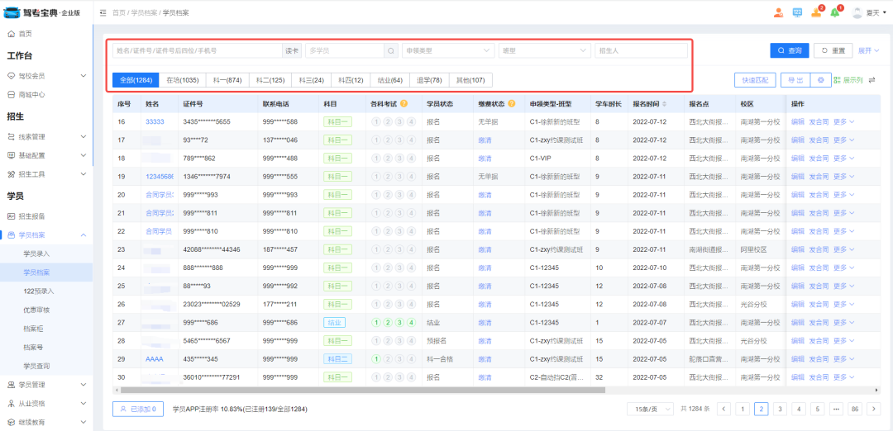The image size is (893, 431).
Task: Click the 快速匹配 button
Action: (755, 80)
